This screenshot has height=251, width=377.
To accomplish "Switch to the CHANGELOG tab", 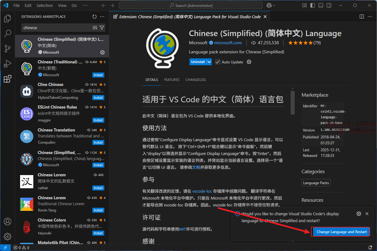I will coord(195,80).
